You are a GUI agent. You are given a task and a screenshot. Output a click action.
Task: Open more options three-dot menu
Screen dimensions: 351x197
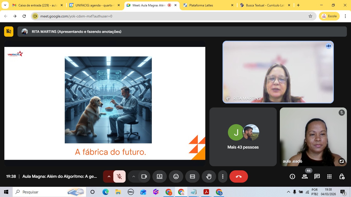pyautogui.click(x=223, y=176)
